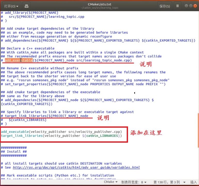Click '## Mark executable scripts (Python etc.)' line

pos(58,175)
